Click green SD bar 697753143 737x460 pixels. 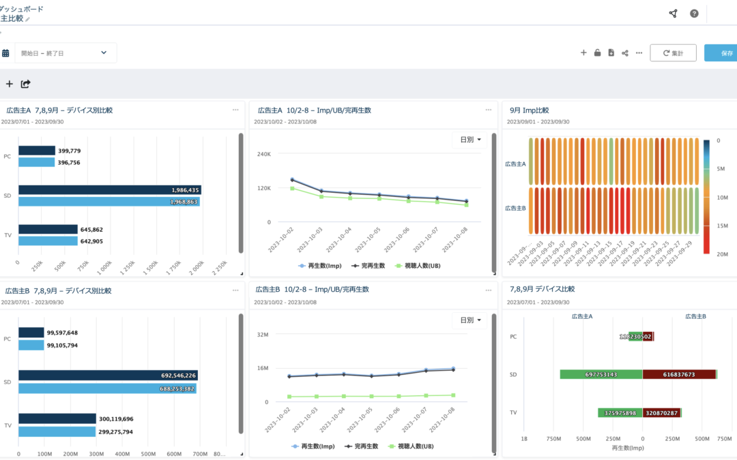(x=601, y=374)
